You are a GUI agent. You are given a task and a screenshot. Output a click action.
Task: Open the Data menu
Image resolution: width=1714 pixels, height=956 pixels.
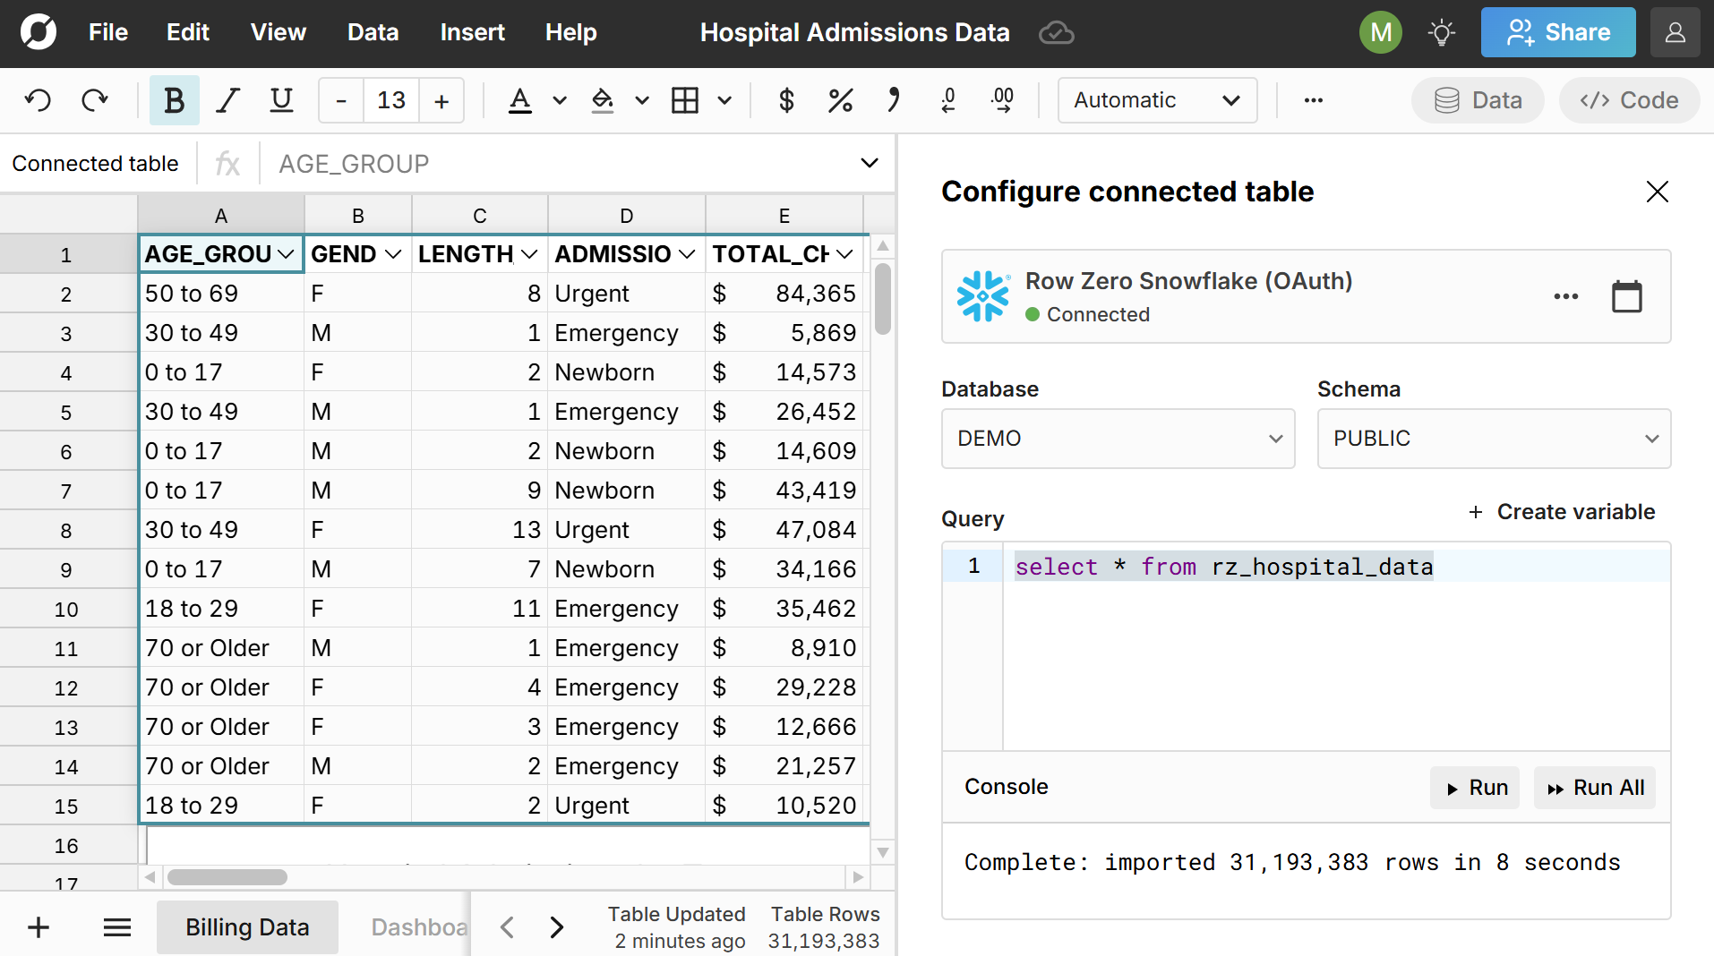(x=373, y=32)
